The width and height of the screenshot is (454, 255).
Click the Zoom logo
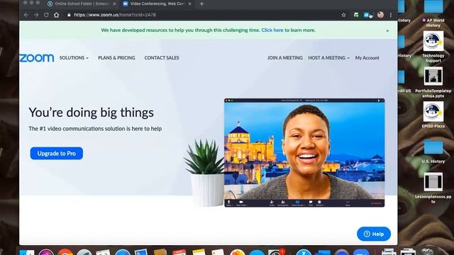(37, 58)
